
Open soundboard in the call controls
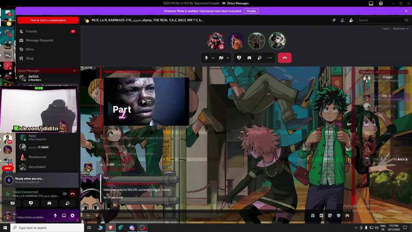(x=259, y=58)
